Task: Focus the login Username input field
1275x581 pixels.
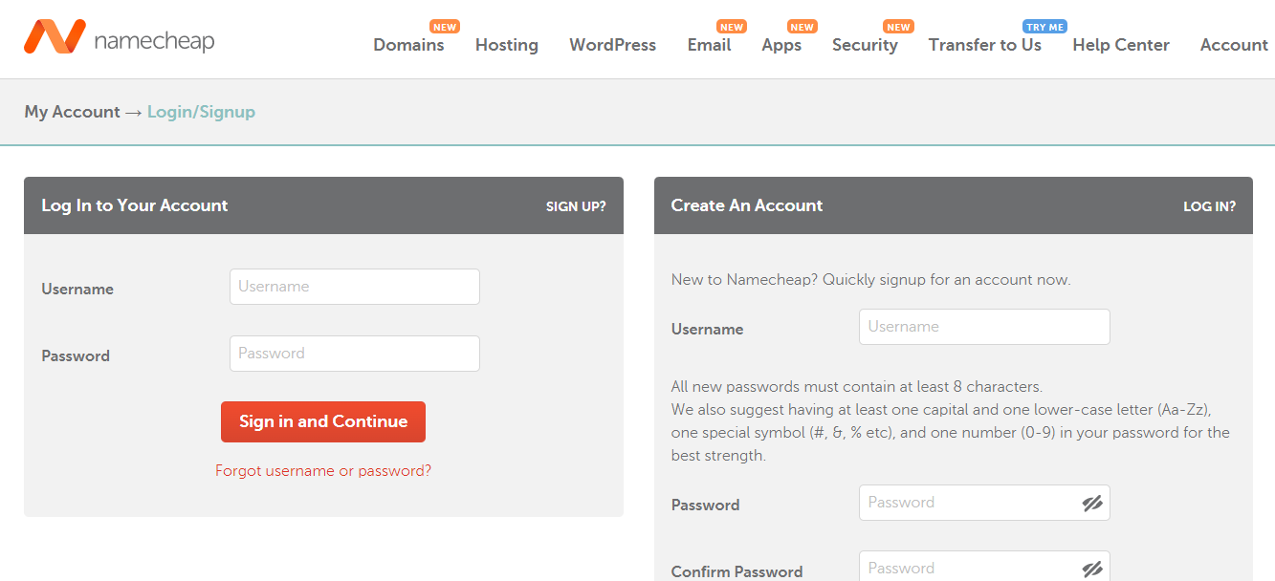Action: coord(354,287)
